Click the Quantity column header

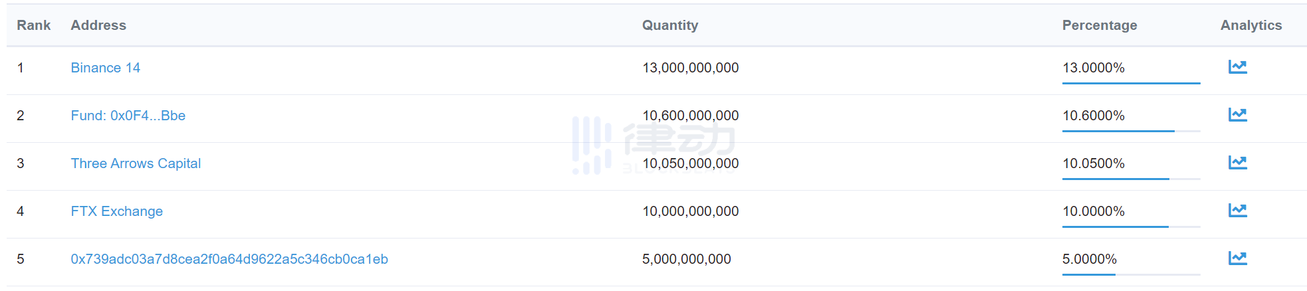point(669,25)
